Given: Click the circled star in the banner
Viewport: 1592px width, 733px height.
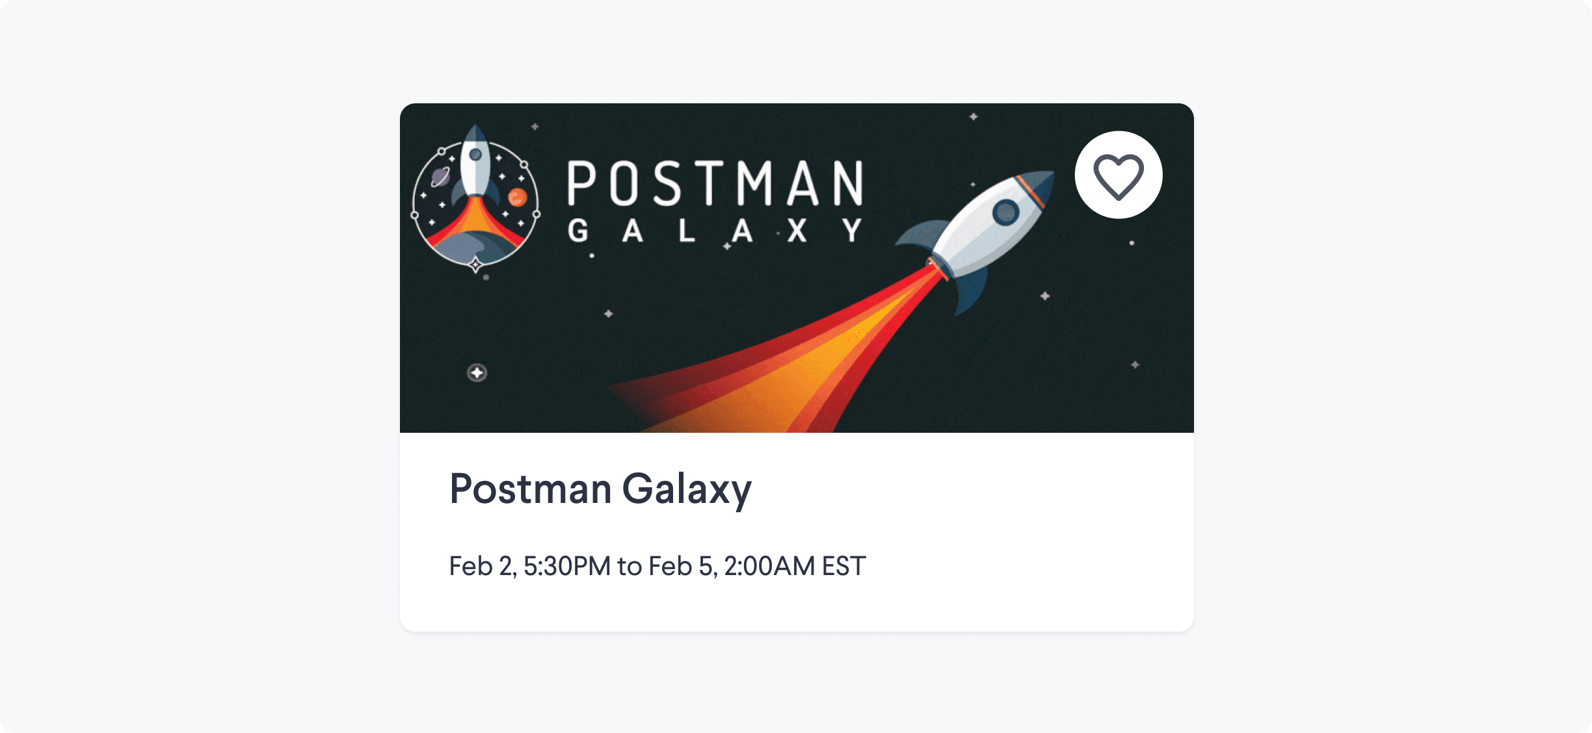Looking at the screenshot, I should 477,373.
